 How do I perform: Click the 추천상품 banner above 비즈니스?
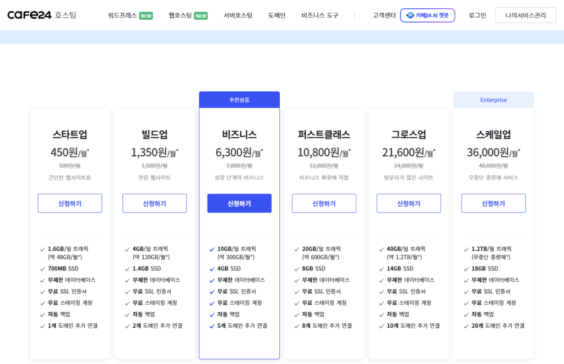pos(239,100)
